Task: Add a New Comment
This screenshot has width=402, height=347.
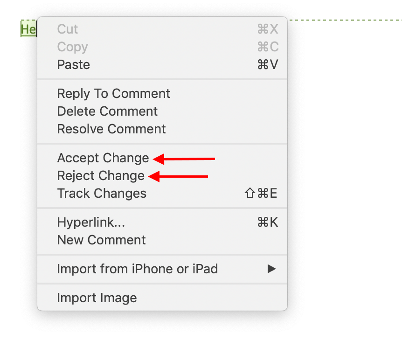Action: click(x=101, y=240)
